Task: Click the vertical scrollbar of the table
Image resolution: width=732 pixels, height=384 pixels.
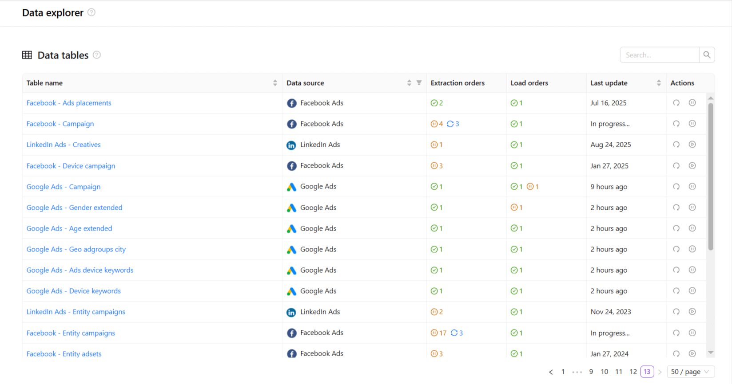Action: click(711, 177)
